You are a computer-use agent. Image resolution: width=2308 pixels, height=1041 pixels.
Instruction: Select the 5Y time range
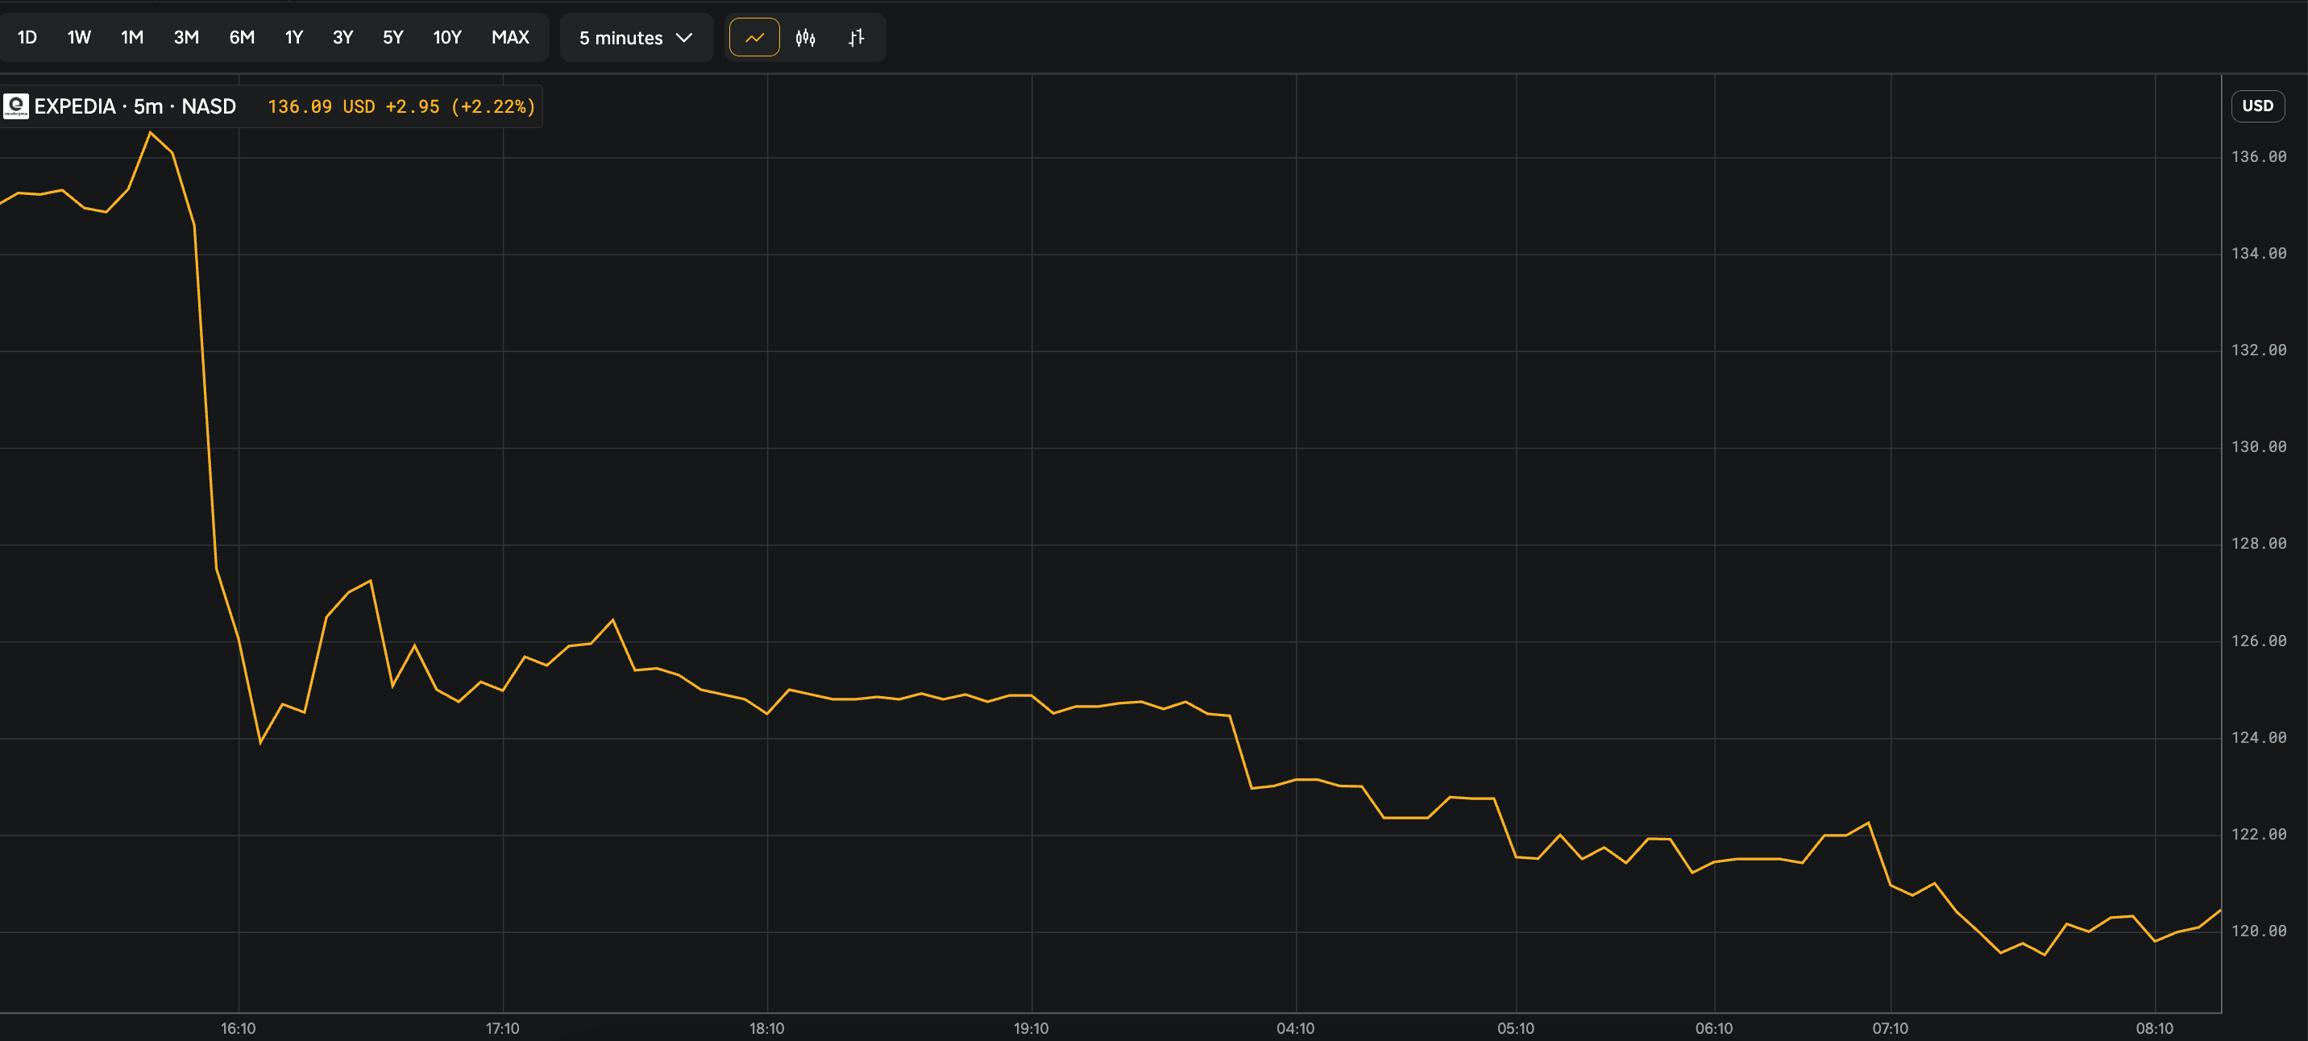click(x=393, y=38)
